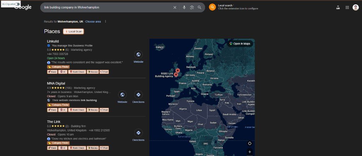Launch the Local Scan button
362x156 pixels.
tap(74, 31)
